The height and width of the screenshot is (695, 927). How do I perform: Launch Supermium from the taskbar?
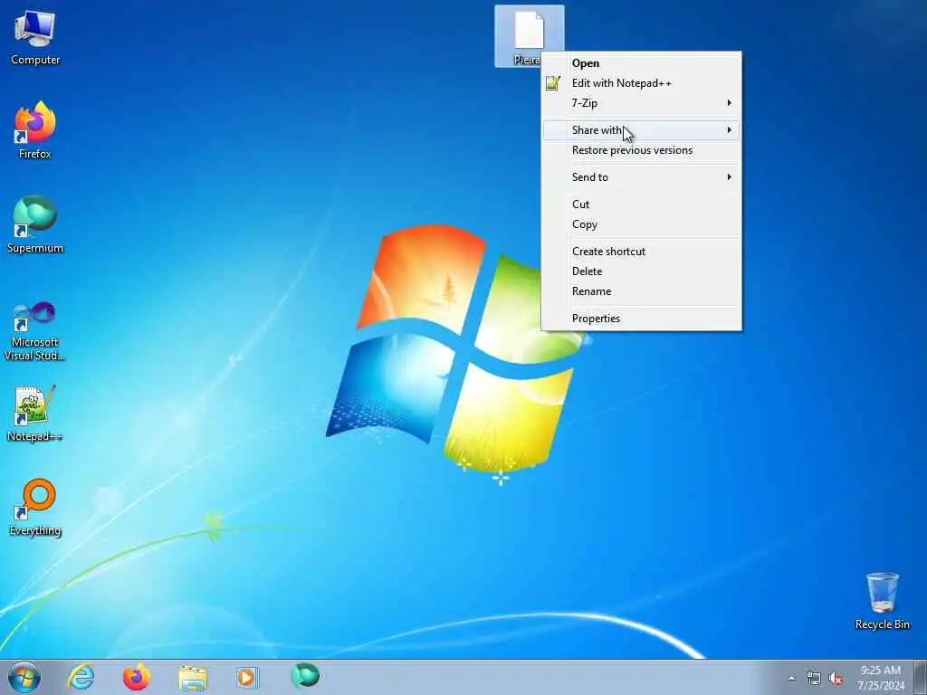pyautogui.click(x=305, y=676)
